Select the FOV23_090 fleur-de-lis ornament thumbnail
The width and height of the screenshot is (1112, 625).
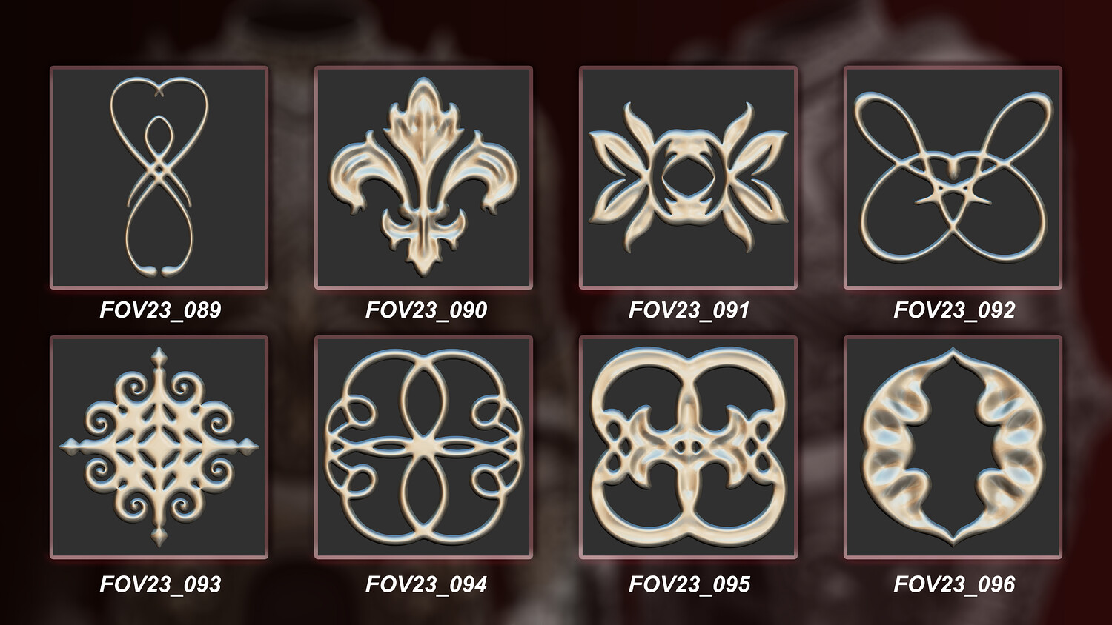click(423, 178)
